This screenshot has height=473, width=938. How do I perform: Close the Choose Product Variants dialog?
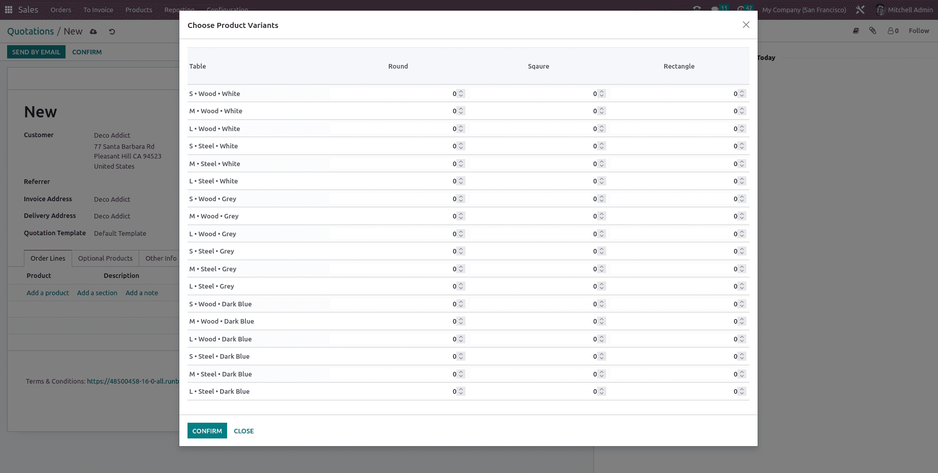tap(745, 25)
